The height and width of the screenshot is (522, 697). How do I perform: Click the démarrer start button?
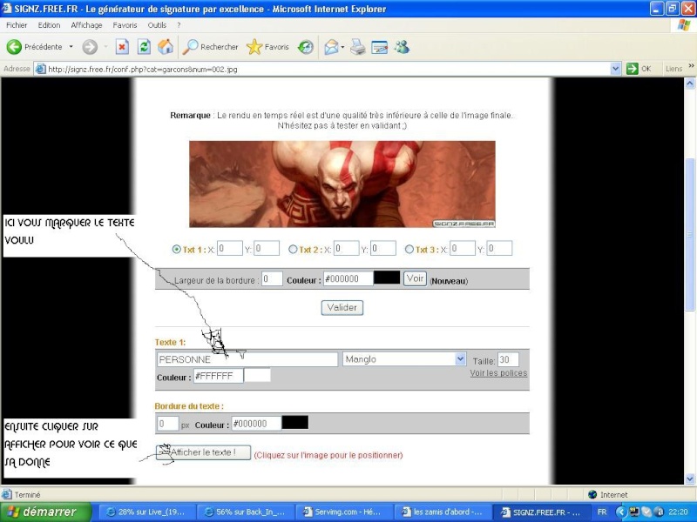point(46,512)
